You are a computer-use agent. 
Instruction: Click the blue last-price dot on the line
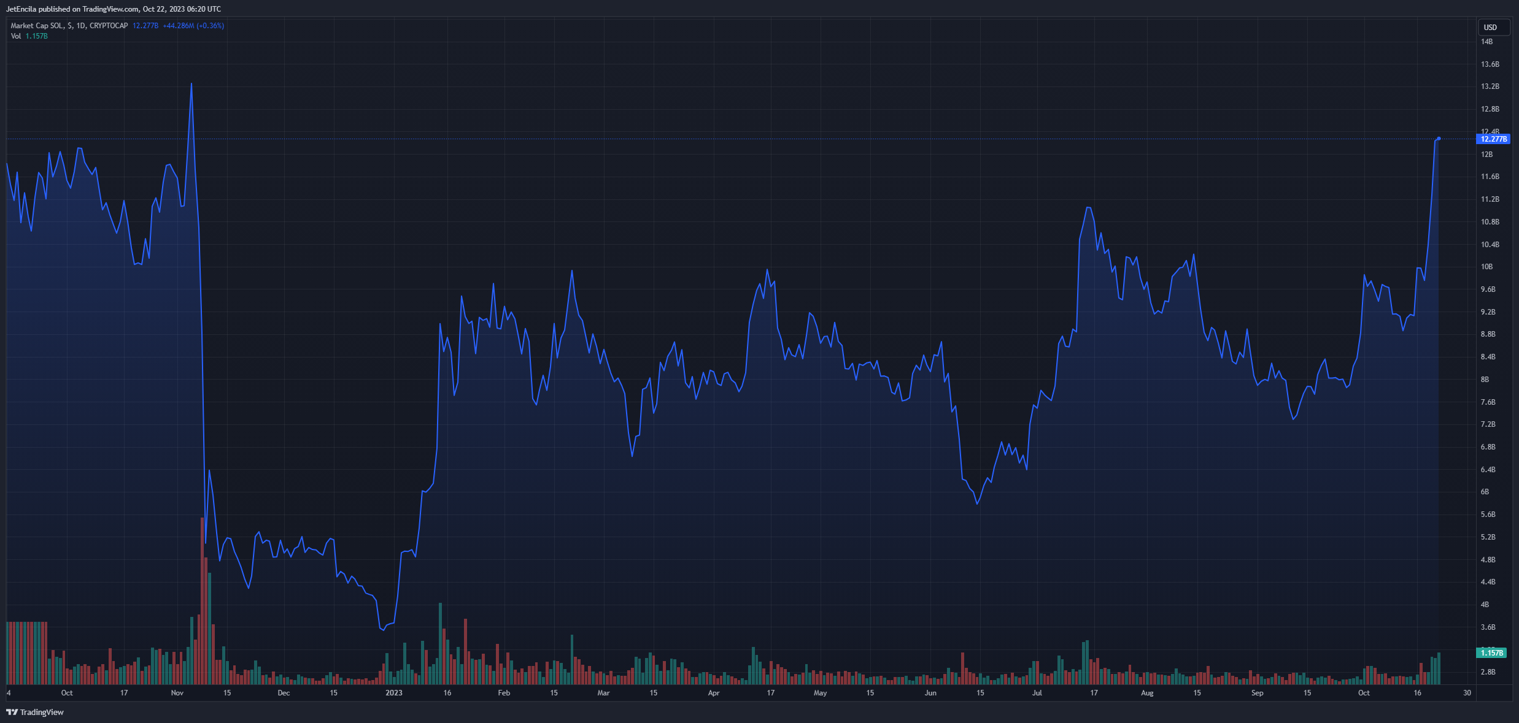click(1439, 139)
